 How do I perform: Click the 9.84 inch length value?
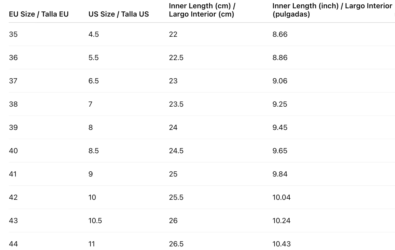tap(280, 174)
